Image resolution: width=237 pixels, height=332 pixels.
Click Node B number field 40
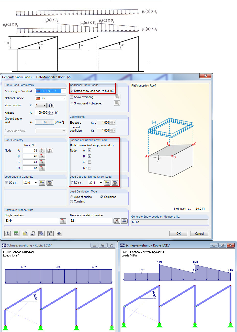tap(30, 156)
